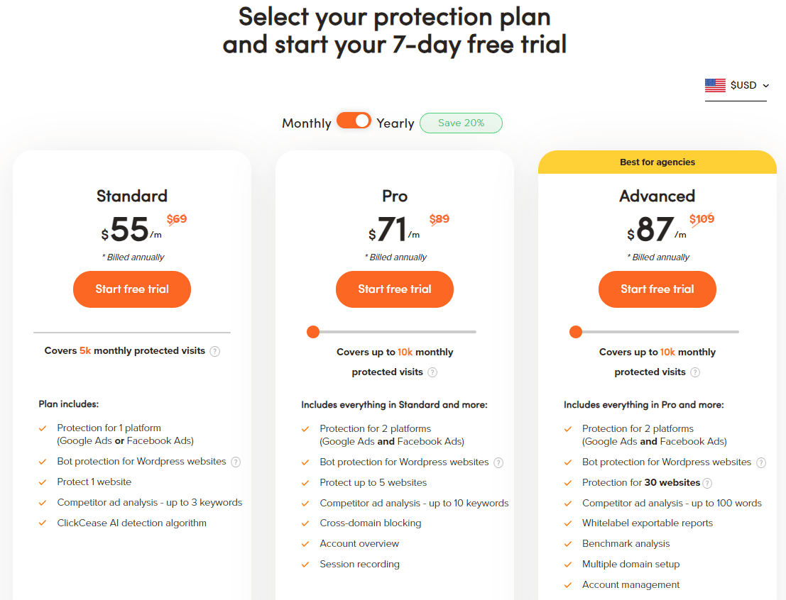Click the US flag currency icon
Screen dimensions: 786x600
(x=715, y=85)
